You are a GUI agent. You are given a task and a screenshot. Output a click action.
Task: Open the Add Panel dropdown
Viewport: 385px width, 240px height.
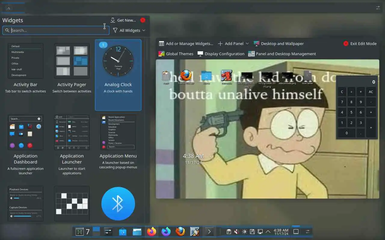[233, 43]
